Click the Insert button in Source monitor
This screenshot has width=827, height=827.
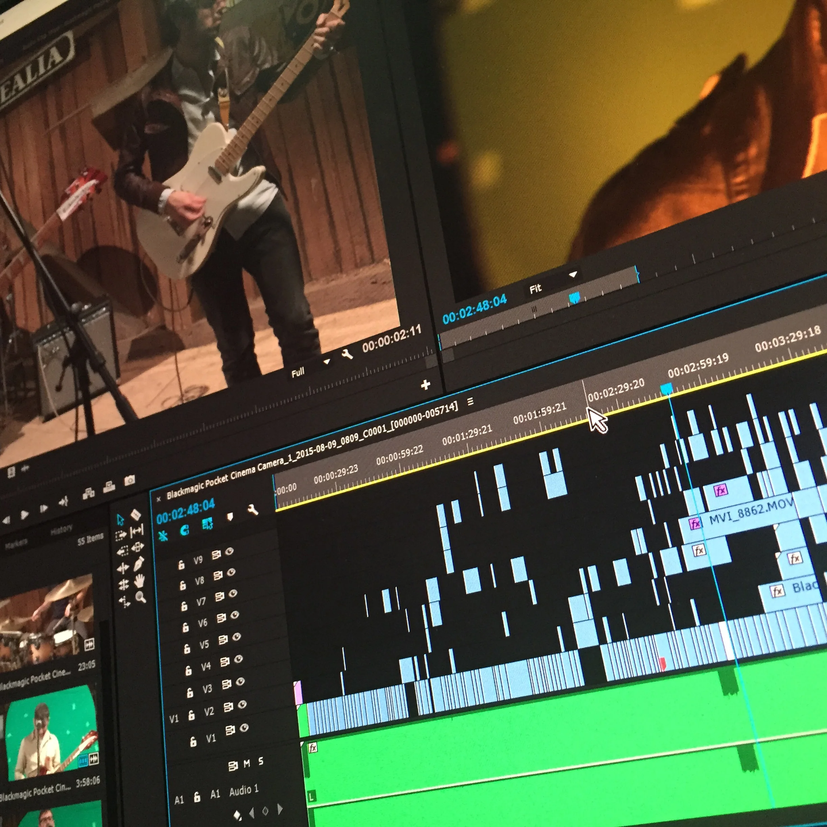(x=89, y=494)
